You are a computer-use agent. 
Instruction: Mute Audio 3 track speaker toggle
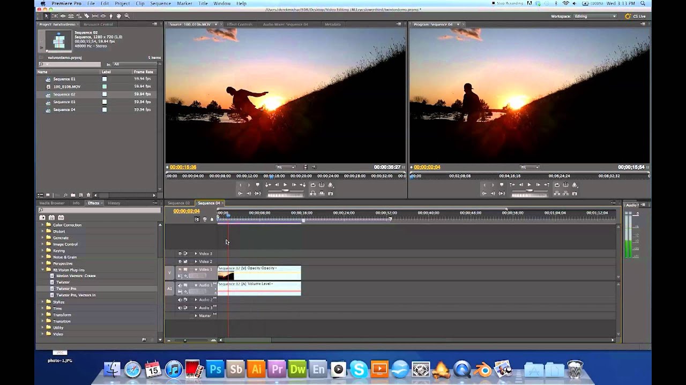point(180,308)
